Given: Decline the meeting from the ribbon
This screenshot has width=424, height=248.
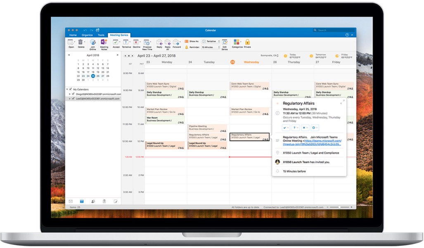Looking at the screenshot, I should 137,43.
